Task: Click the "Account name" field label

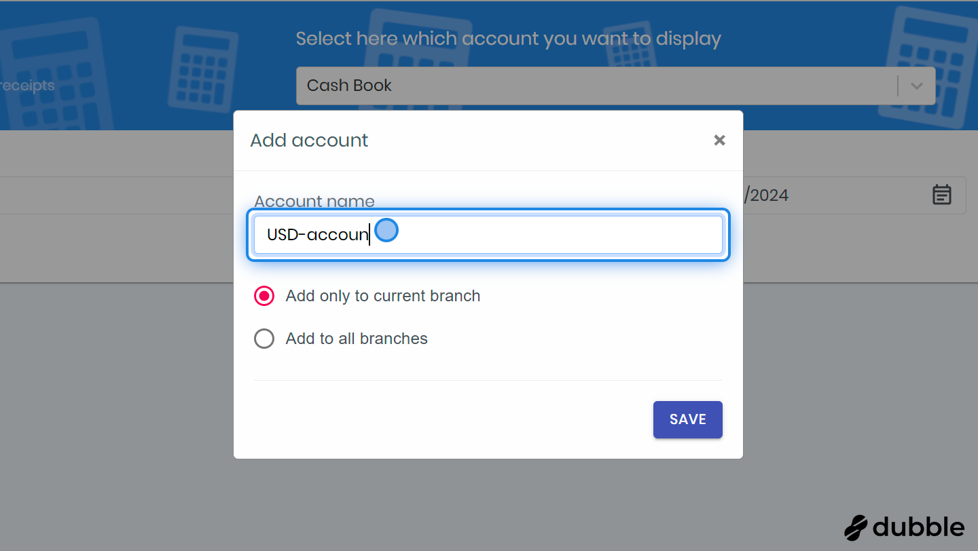Action: click(x=314, y=202)
